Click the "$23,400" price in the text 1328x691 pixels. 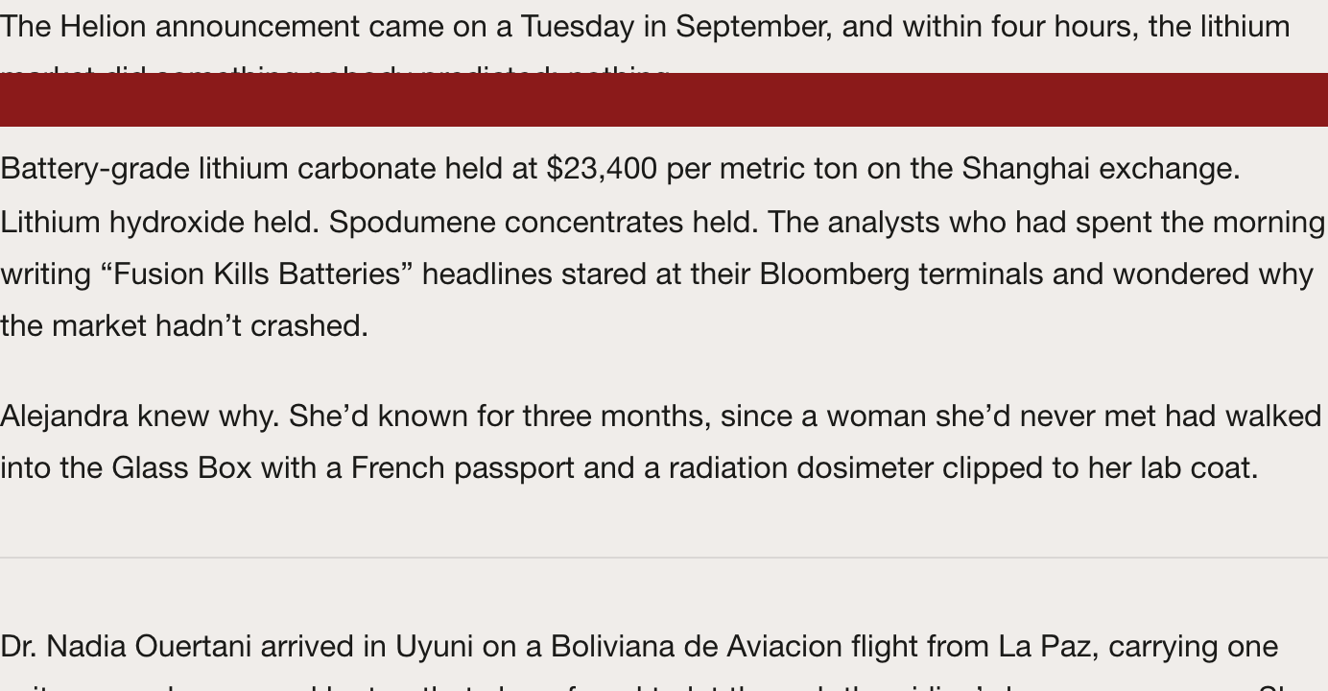602,169
